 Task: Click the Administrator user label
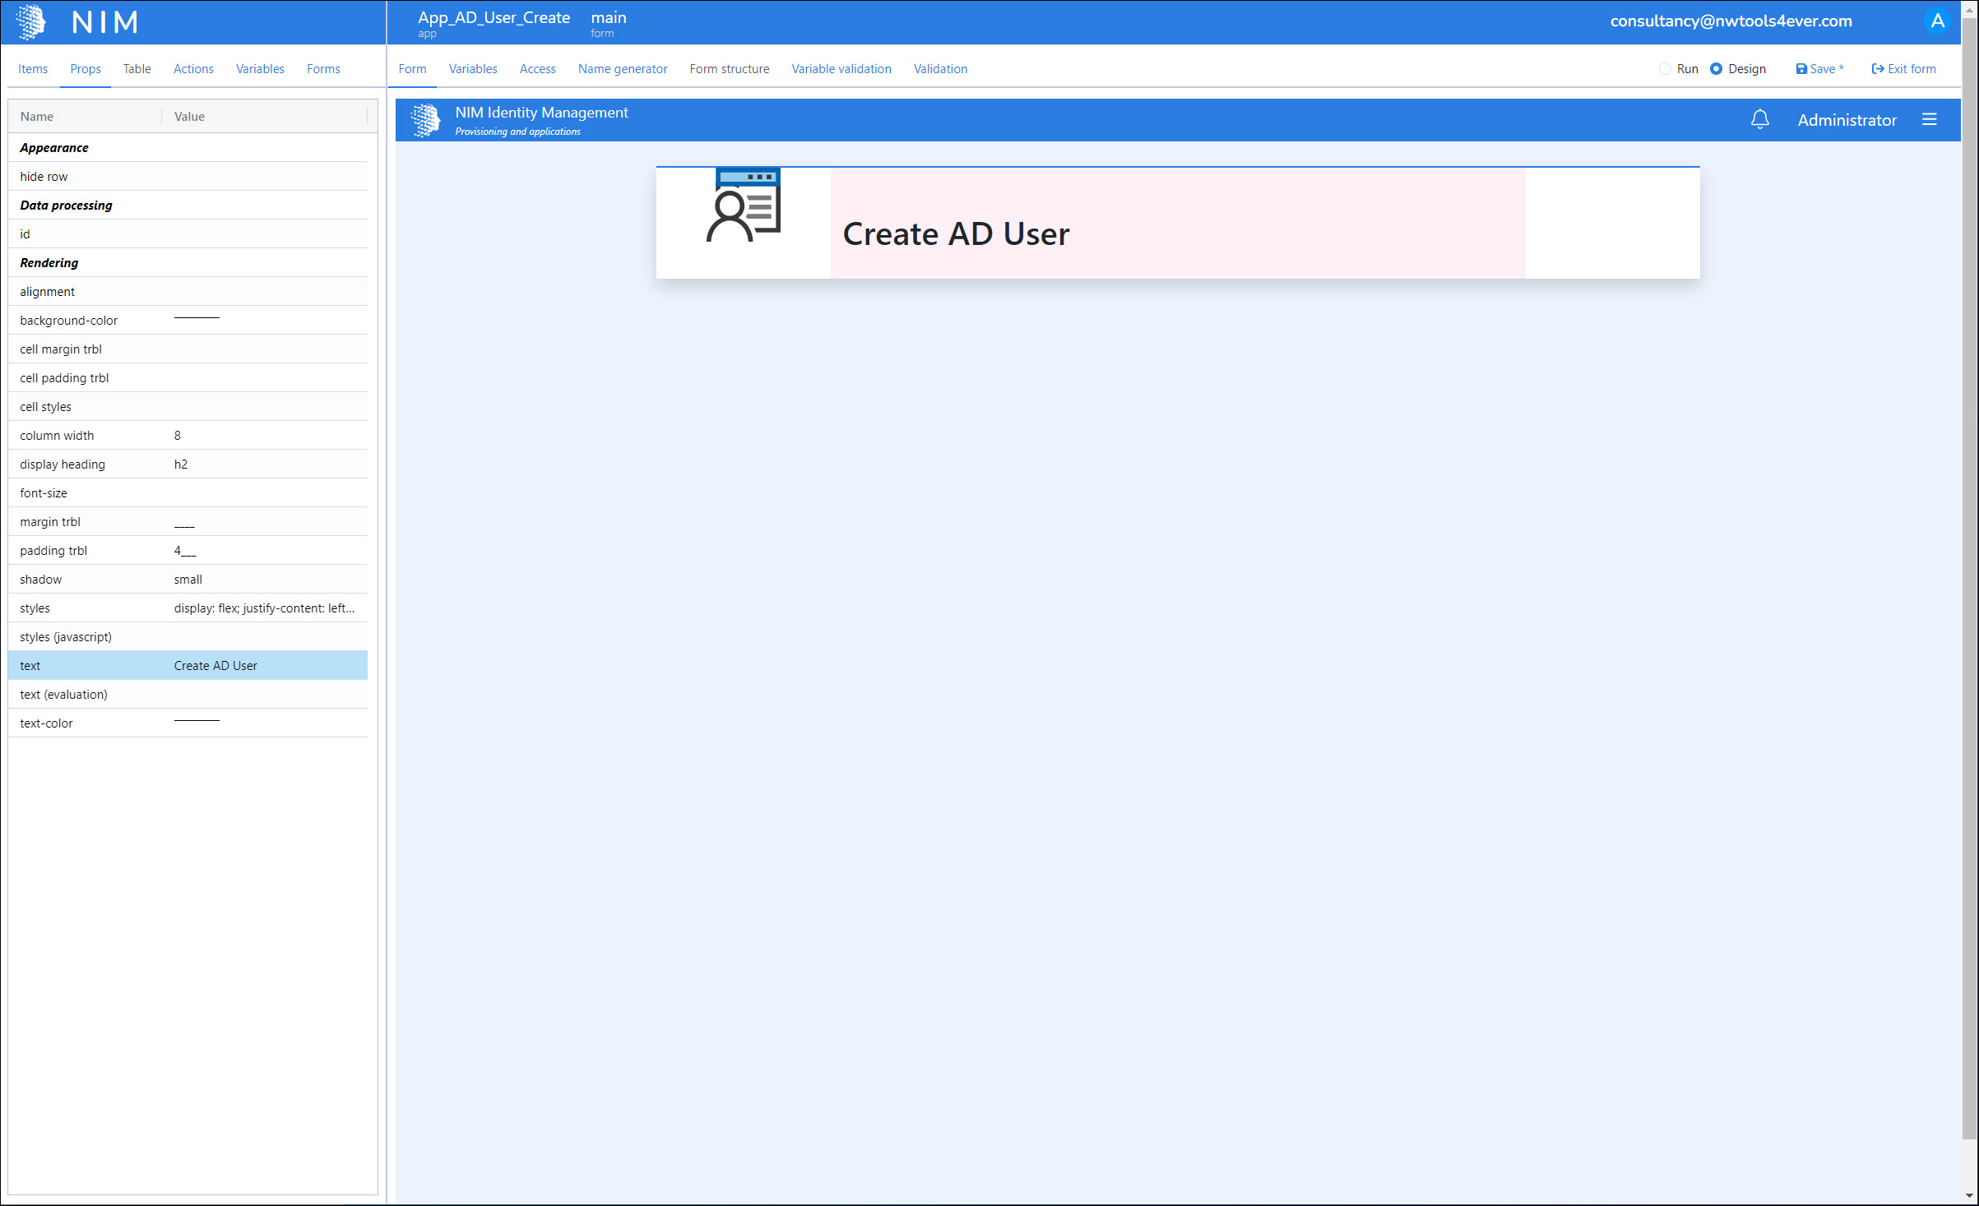pyautogui.click(x=1847, y=120)
